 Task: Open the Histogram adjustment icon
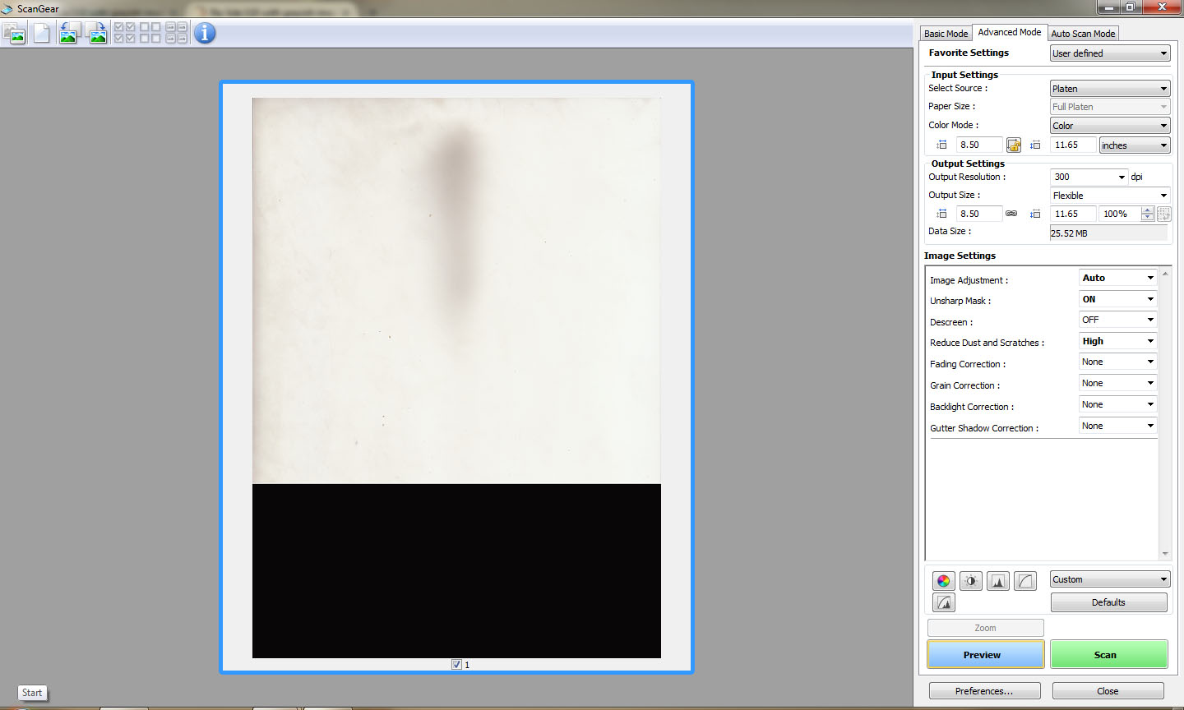pyautogui.click(x=998, y=581)
